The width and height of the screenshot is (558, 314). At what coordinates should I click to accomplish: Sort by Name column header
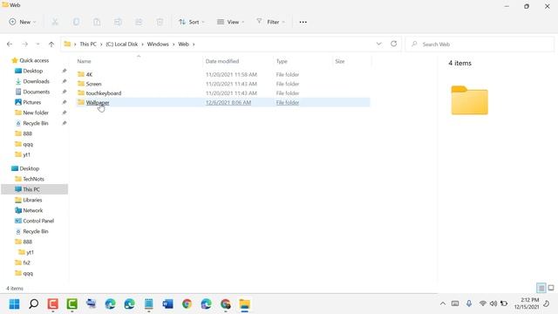point(84,61)
